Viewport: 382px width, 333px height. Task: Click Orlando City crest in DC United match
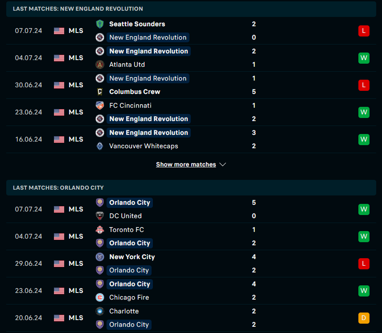(100, 203)
